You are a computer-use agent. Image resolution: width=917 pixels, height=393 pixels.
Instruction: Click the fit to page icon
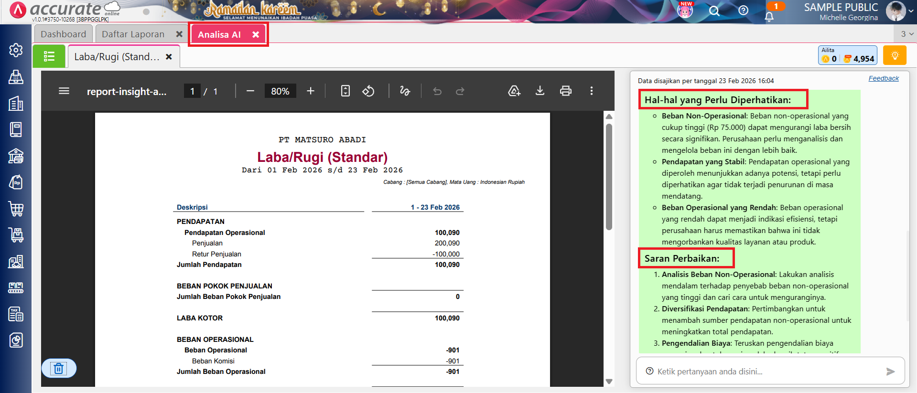click(x=345, y=91)
